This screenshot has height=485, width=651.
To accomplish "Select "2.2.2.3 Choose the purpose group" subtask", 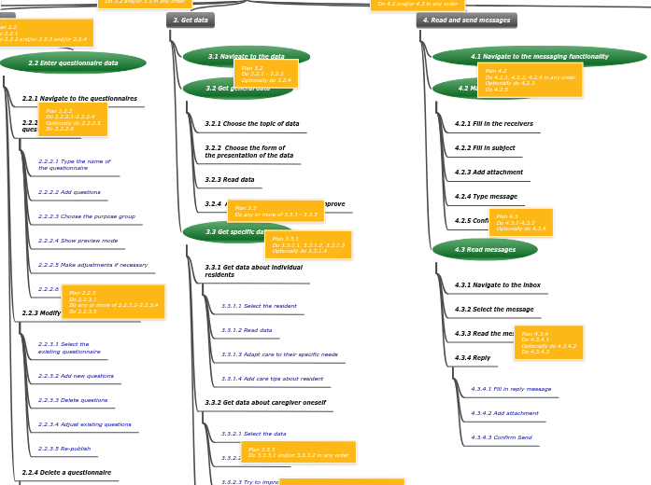I will click(x=86, y=216).
